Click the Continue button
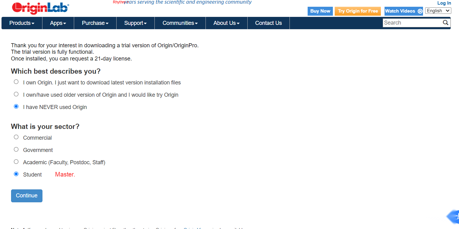The image size is (459, 229). click(27, 196)
